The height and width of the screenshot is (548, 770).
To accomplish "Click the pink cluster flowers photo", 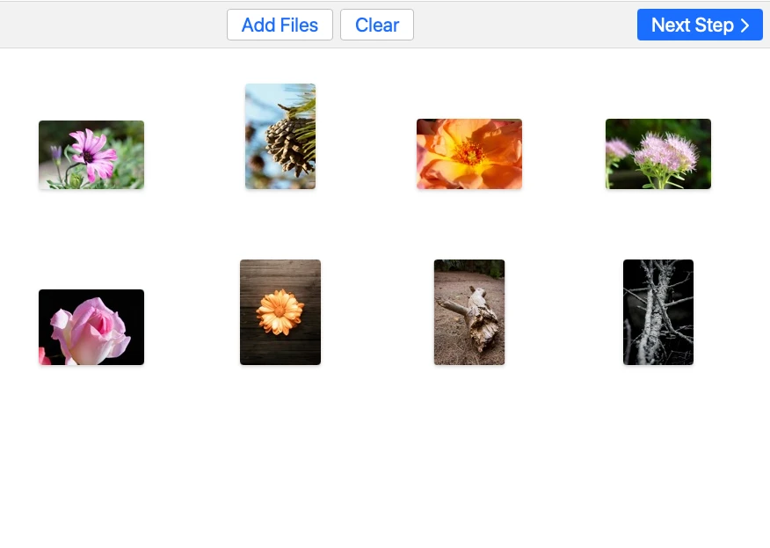I will [657, 153].
